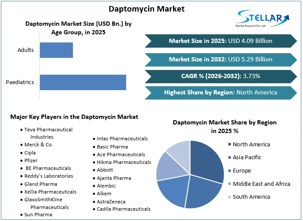The height and width of the screenshot is (221, 303).
Task: Click the Market Size in 2025 banner
Action: coord(221,41)
